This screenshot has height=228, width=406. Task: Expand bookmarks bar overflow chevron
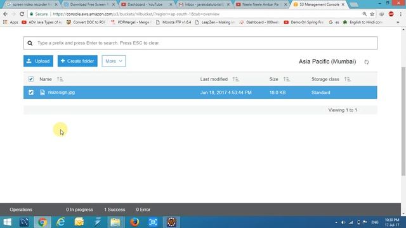click(398, 22)
